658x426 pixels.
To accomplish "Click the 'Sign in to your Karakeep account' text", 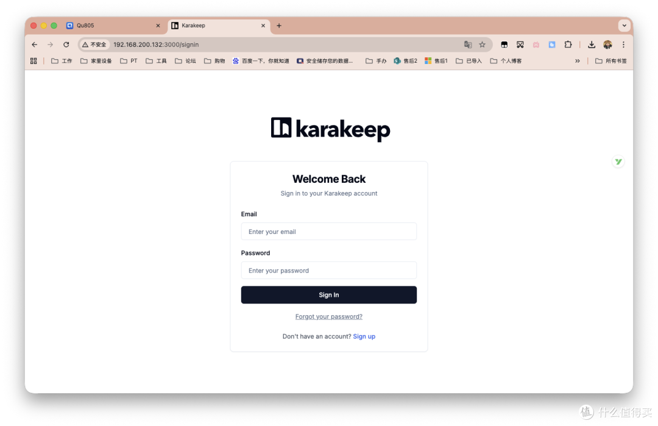I will point(329,193).
